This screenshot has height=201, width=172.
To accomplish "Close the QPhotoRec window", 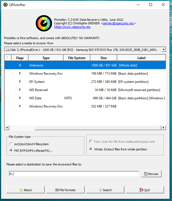I will (163, 5).
